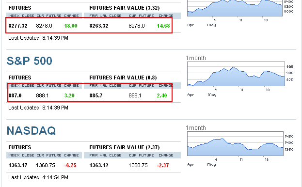The width and height of the screenshot is (302, 187).
Task: Click the 14.68 fair value change
Action: 163,26
